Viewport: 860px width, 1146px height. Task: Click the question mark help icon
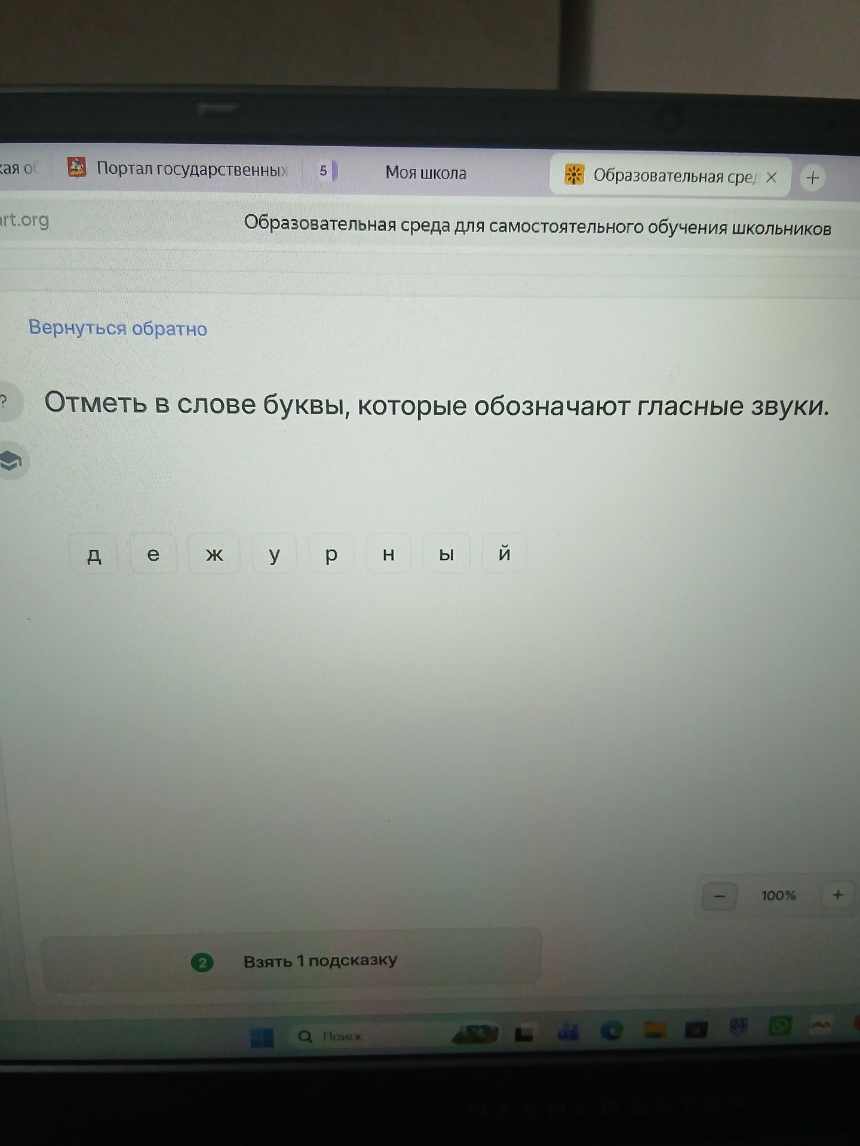[7, 402]
